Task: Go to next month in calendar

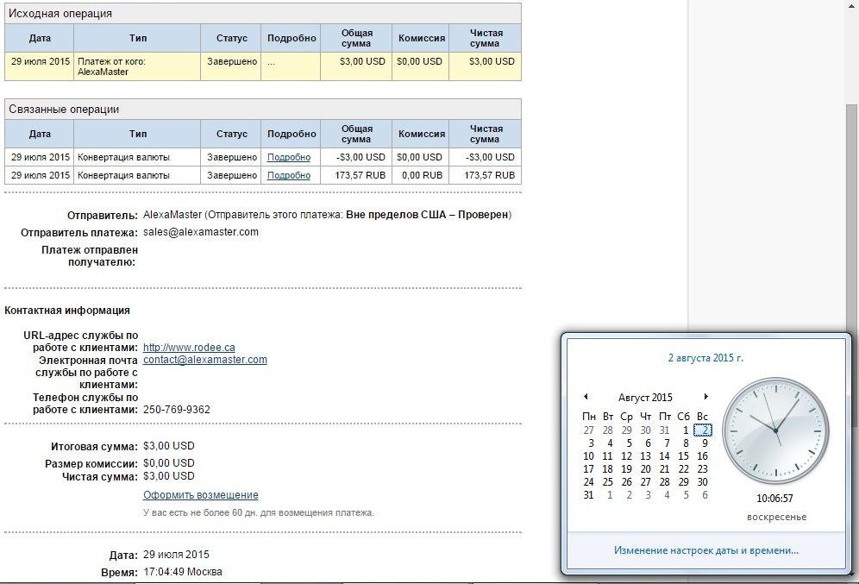Action: pos(705,397)
